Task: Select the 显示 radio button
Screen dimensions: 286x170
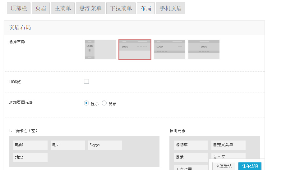Action: pos(86,103)
